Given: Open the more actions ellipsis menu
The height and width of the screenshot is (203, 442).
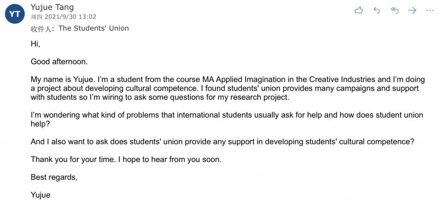Looking at the screenshot, I should [430, 10].
